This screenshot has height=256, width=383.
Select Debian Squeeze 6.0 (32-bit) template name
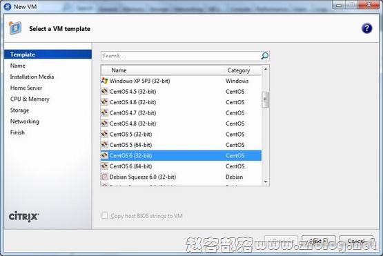[143, 177]
